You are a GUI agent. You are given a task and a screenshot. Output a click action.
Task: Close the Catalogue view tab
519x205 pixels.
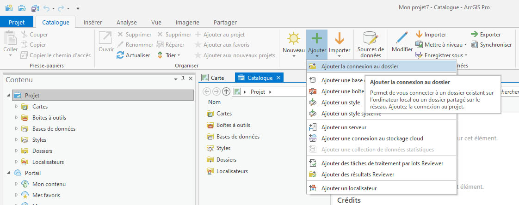click(x=278, y=78)
